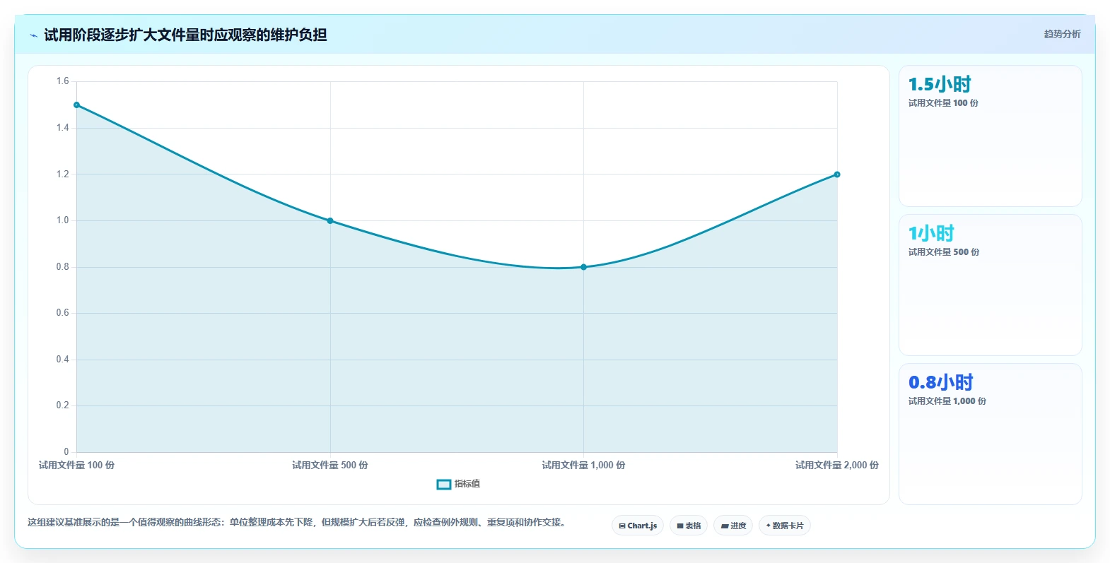Image resolution: width=1110 pixels, height=563 pixels.
Task: Select the 进度 chip
Action: (x=733, y=526)
